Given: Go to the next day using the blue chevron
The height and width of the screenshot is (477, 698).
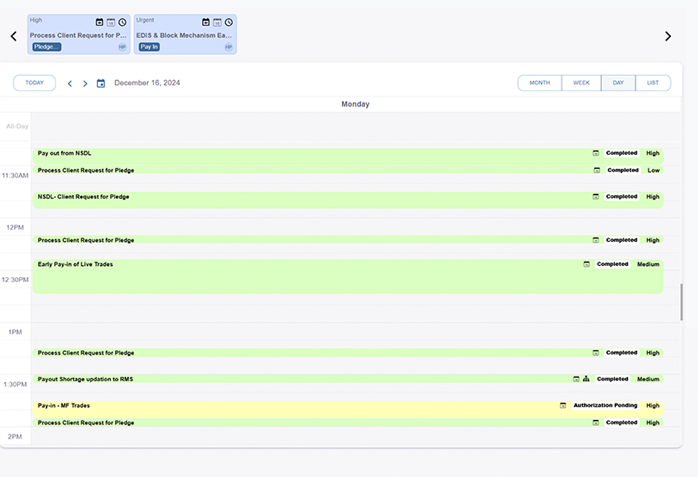Looking at the screenshot, I should click(85, 83).
